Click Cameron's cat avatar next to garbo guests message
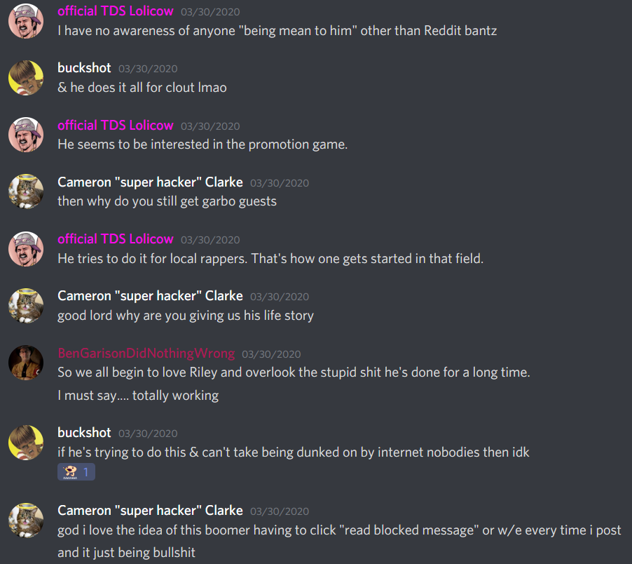The image size is (632, 564). point(26,192)
